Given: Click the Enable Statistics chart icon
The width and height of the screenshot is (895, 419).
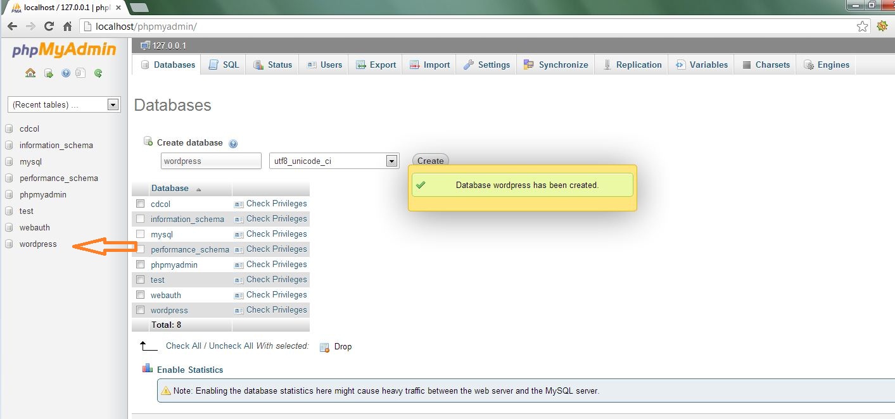Looking at the screenshot, I should click(x=148, y=368).
